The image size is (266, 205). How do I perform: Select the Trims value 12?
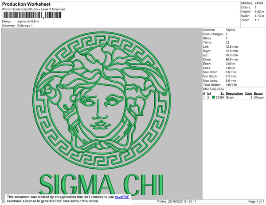[x=227, y=42]
